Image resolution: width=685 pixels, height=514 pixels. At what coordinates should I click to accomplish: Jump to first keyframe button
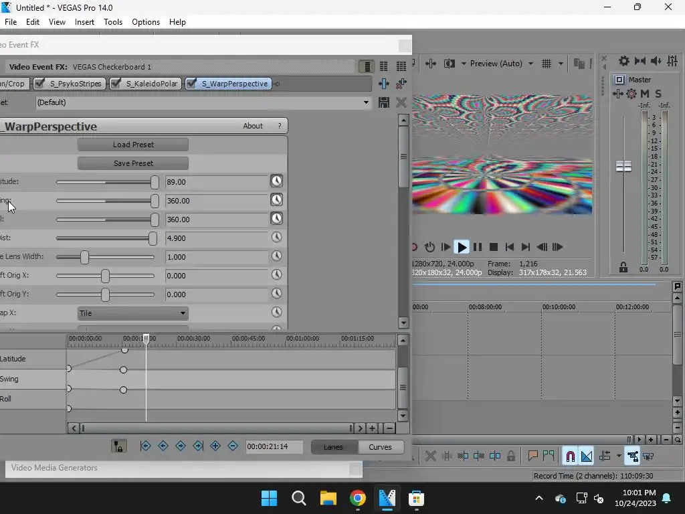145,446
